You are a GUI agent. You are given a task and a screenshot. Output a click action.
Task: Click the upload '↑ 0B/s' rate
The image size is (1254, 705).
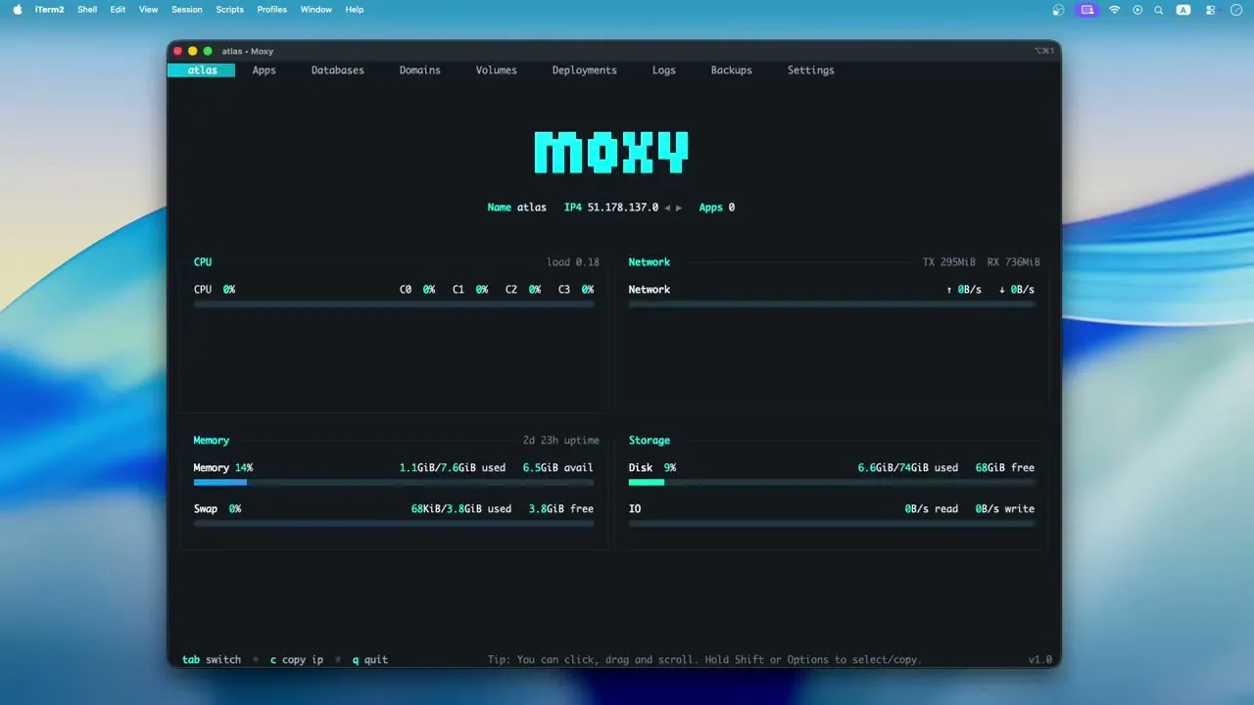click(964, 290)
